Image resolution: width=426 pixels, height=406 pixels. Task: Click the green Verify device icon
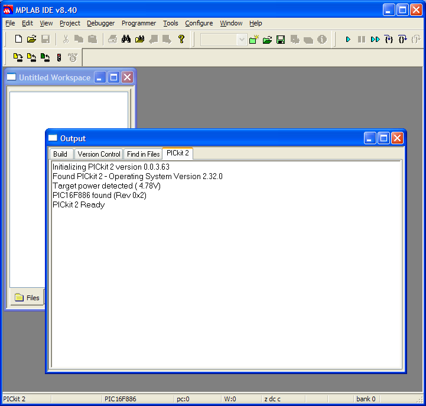pos(45,57)
